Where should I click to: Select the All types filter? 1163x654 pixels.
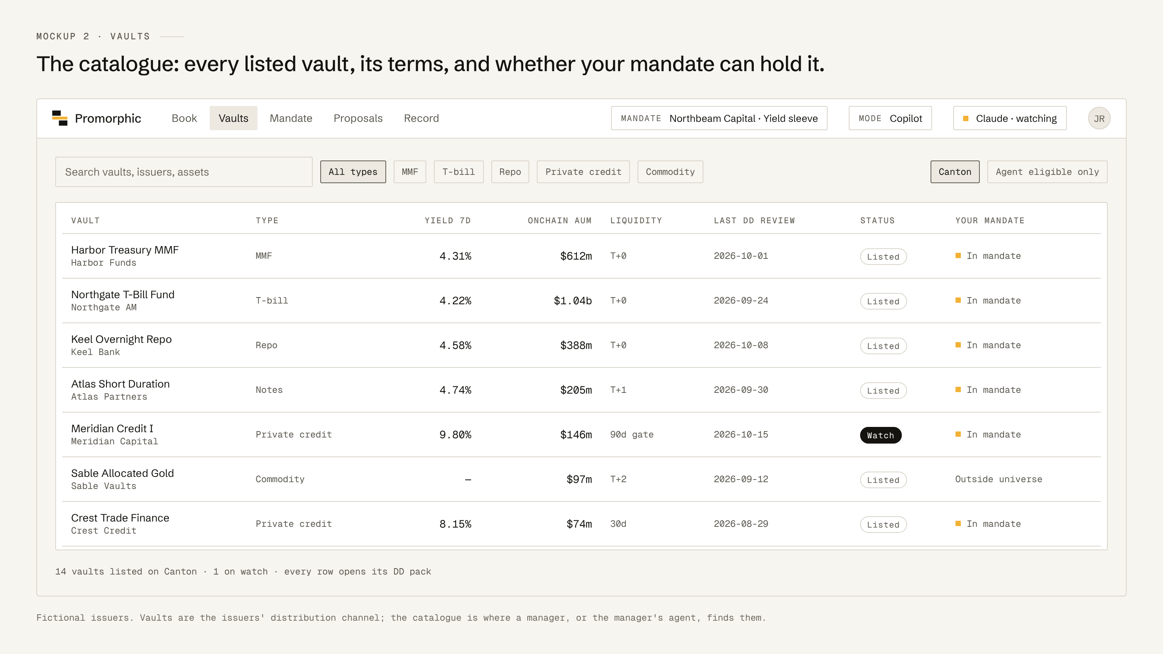click(353, 172)
